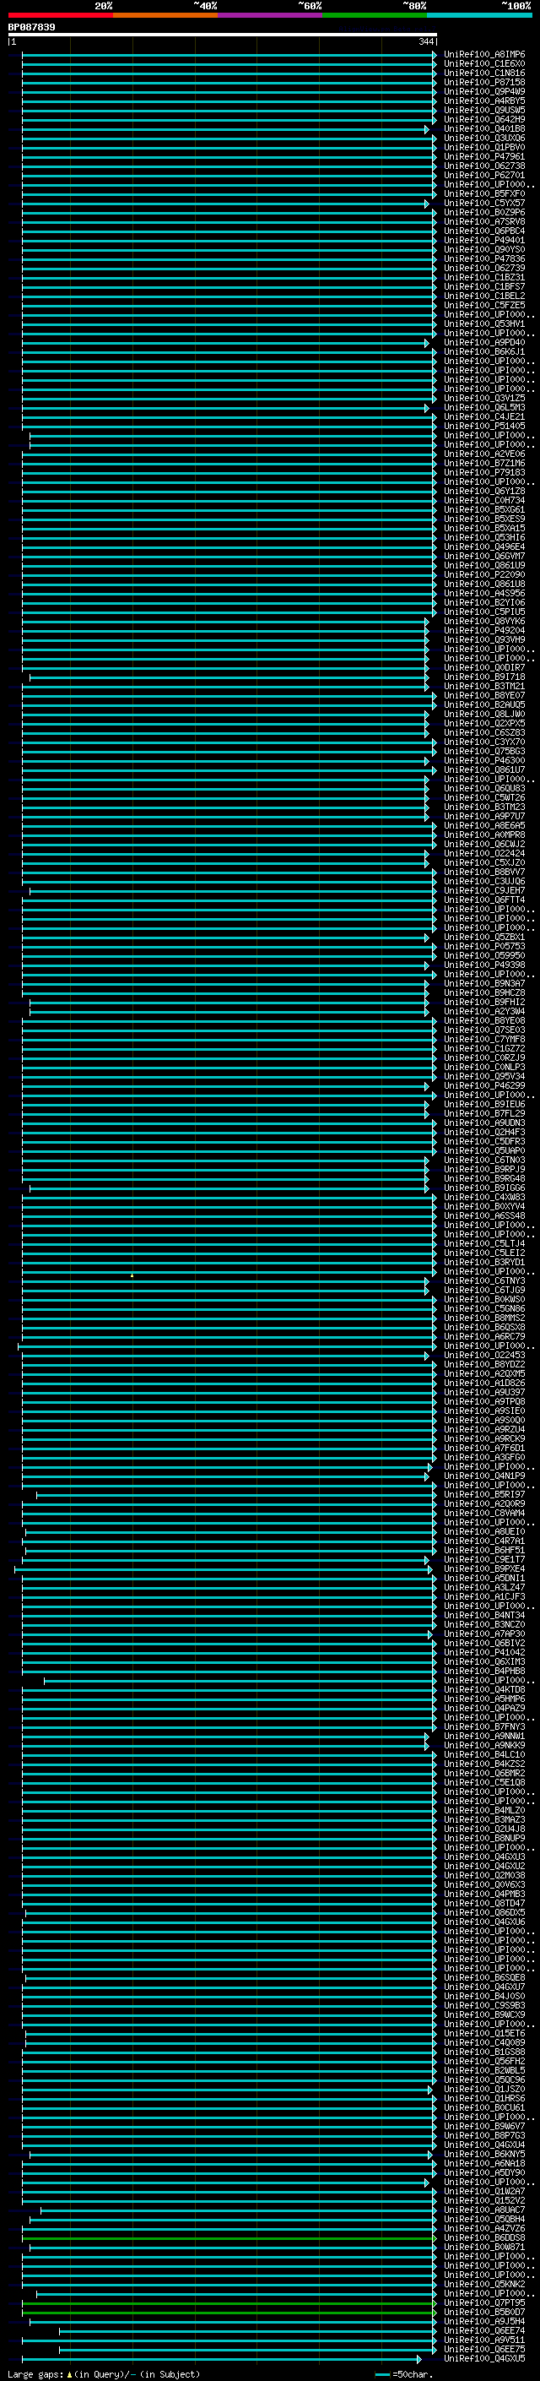The height and width of the screenshot is (2381, 540).
Task: Choose the UniRef100_Q56FH2 entry
Action: click(484, 2061)
